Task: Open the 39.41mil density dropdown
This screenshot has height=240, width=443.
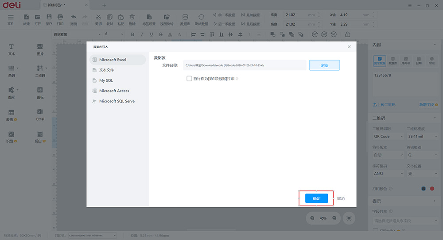Action: (x=422, y=136)
